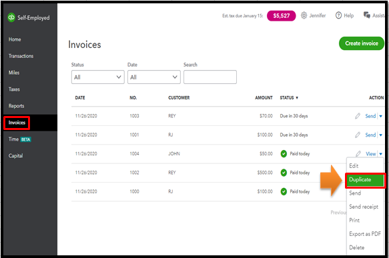389x258 pixels.
Task: Click into the Search field
Action: click(210, 77)
